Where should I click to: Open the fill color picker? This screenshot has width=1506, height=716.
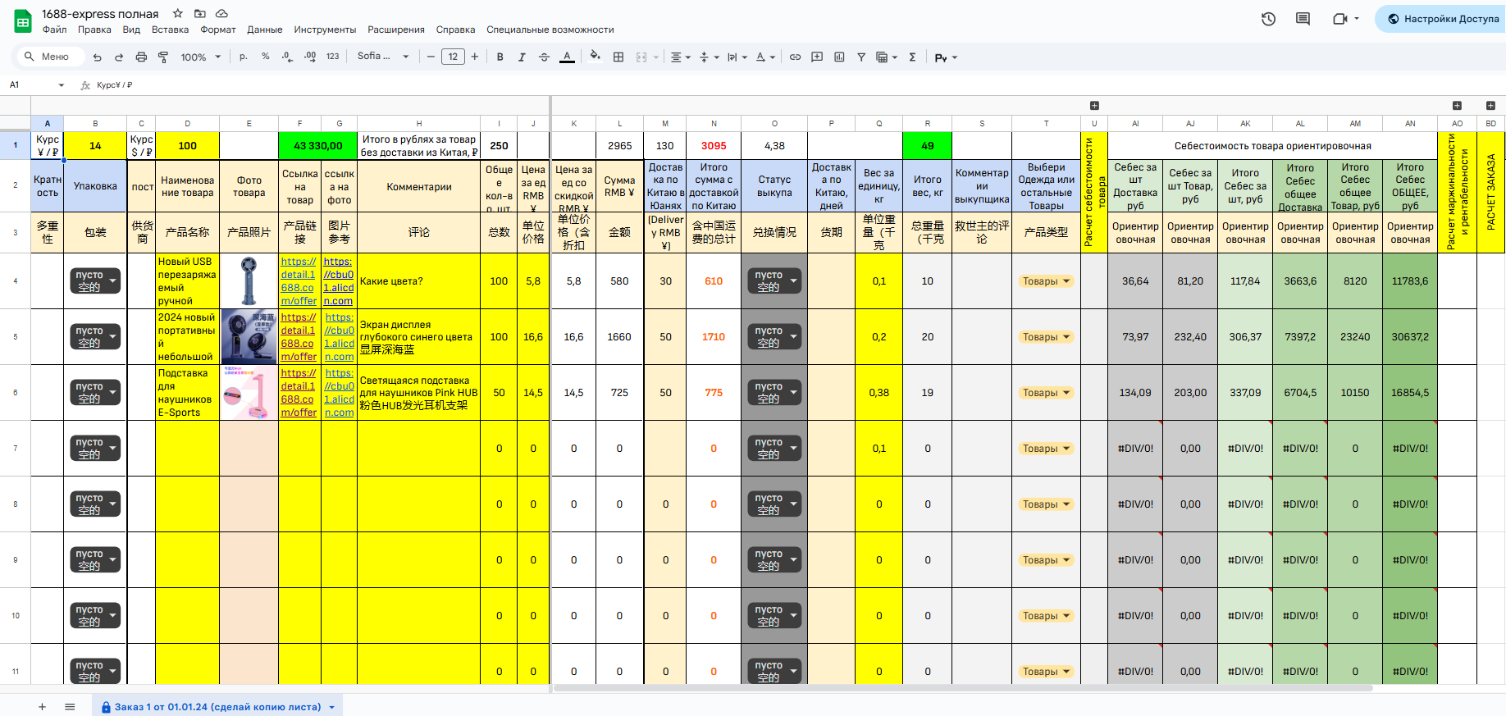tap(595, 56)
